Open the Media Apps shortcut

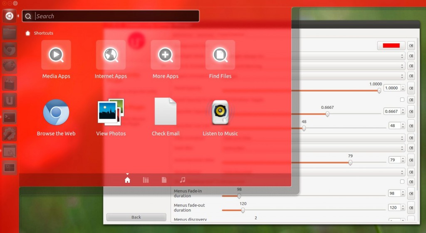tap(56, 55)
